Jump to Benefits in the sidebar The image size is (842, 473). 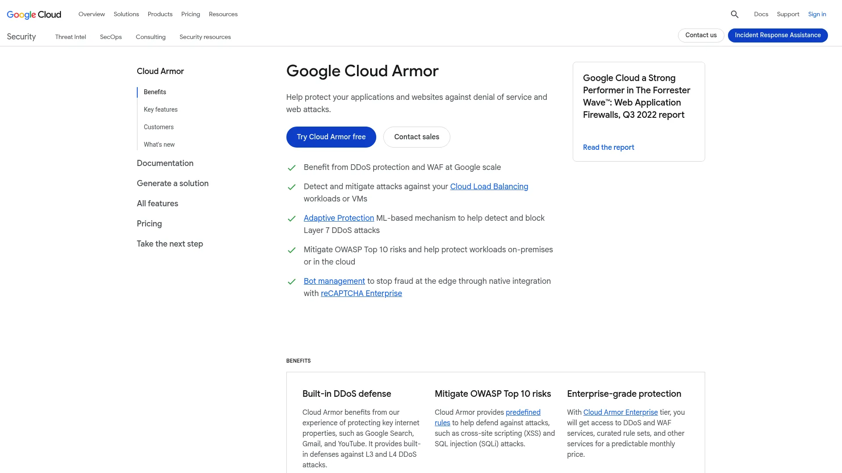click(x=155, y=92)
